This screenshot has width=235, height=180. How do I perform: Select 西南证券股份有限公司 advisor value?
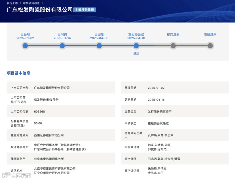pyautogui.click(x=49, y=135)
